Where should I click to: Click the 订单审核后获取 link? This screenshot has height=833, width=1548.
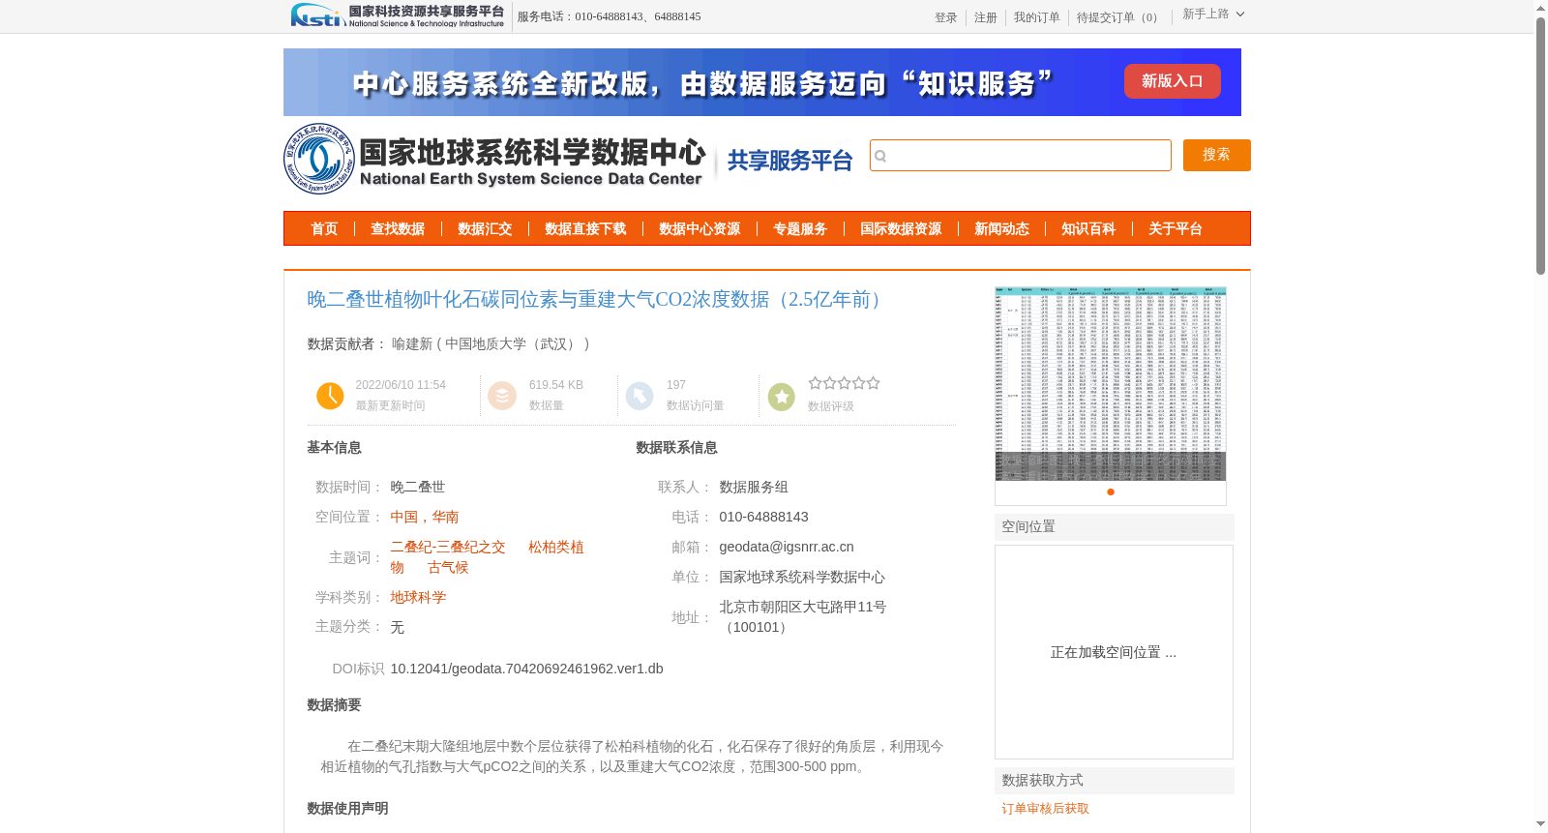pos(1045,808)
